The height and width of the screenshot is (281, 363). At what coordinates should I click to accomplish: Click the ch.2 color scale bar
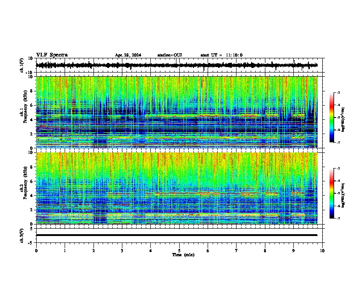(332, 193)
